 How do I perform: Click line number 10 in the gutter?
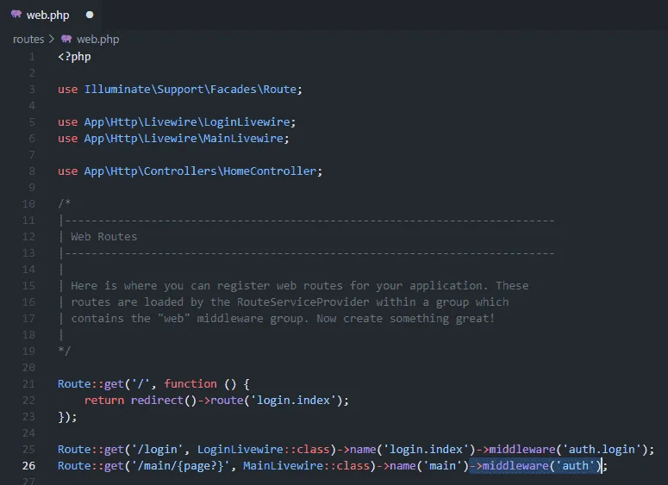click(x=28, y=204)
